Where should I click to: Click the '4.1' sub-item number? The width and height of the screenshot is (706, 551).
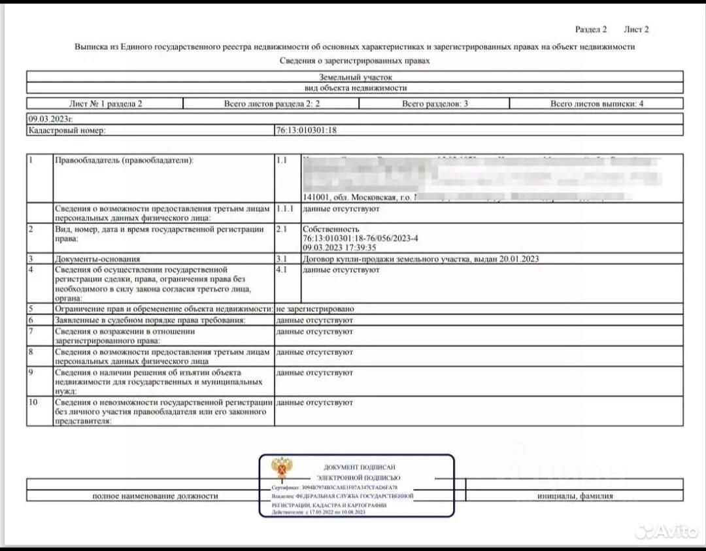click(281, 270)
